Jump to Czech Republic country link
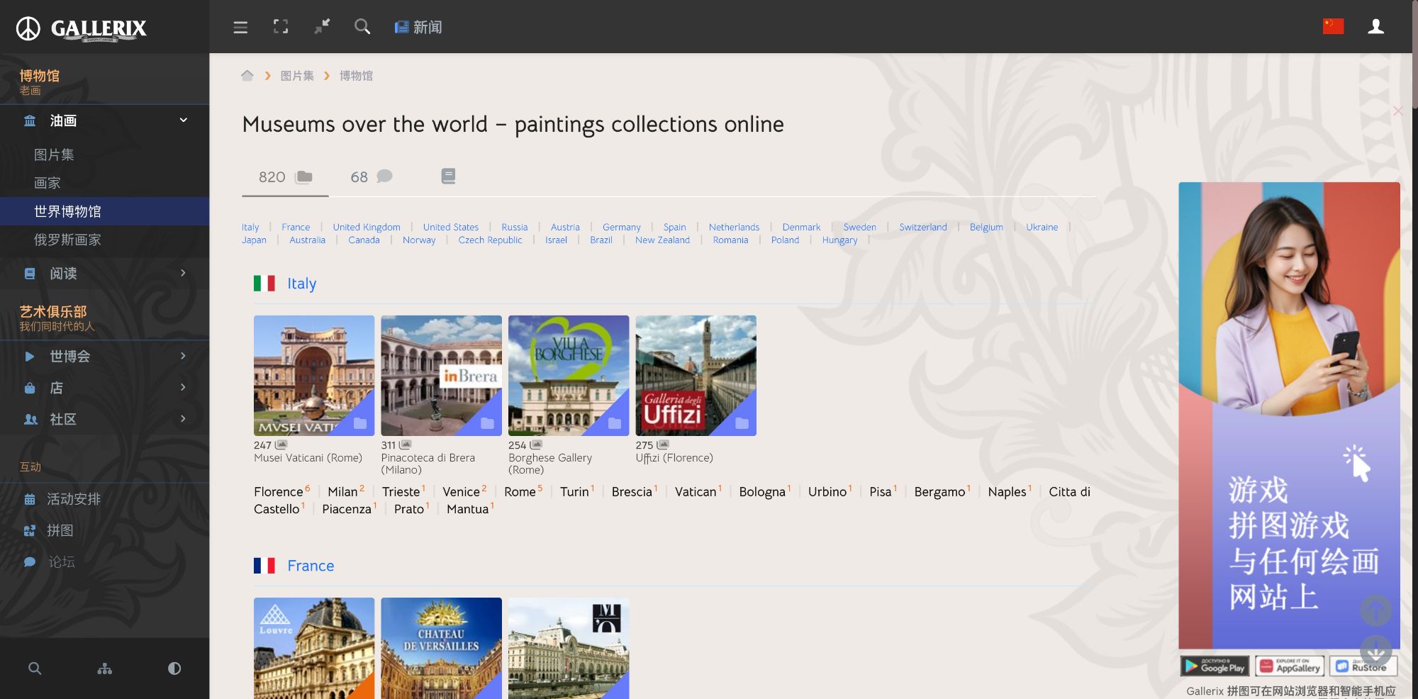This screenshot has width=1418, height=699. (x=490, y=240)
